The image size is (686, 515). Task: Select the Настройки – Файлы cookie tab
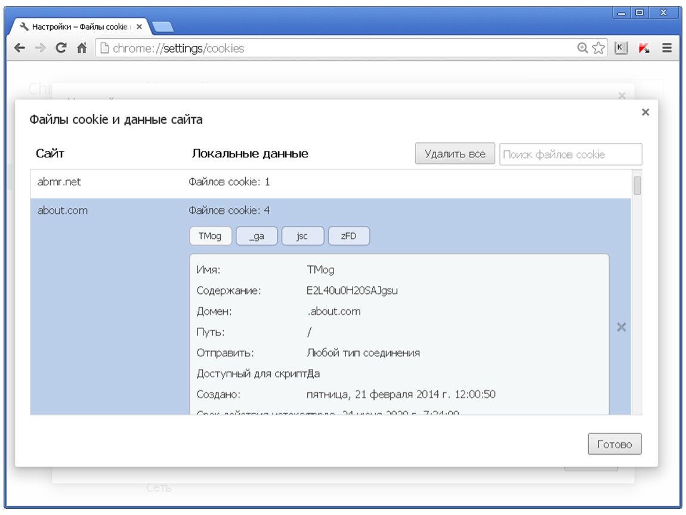tap(79, 27)
